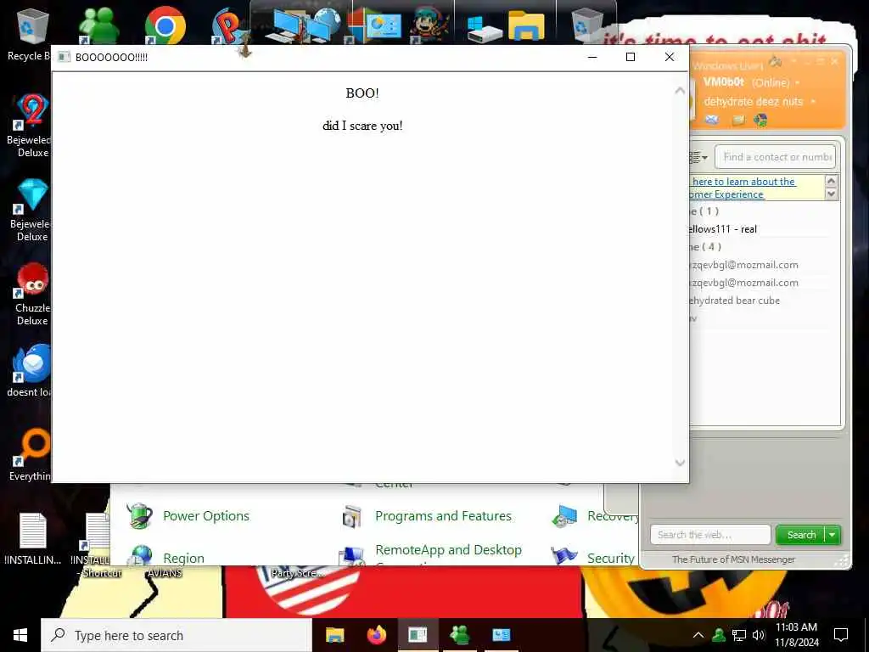
Task: Open the personal message dropdown arrow
Action: pyautogui.click(x=813, y=102)
